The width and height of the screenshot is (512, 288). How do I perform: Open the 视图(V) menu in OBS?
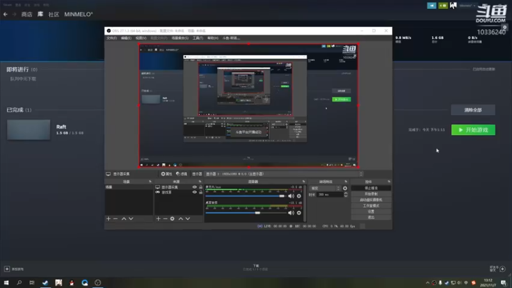point(141,38)
